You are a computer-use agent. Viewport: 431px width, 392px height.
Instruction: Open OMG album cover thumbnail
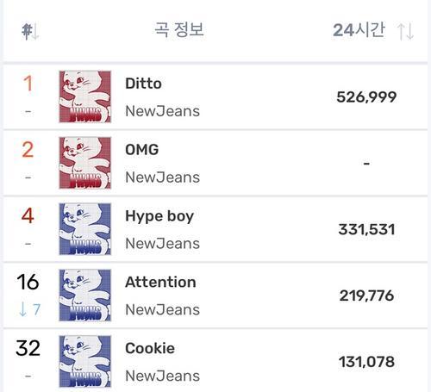85,163
